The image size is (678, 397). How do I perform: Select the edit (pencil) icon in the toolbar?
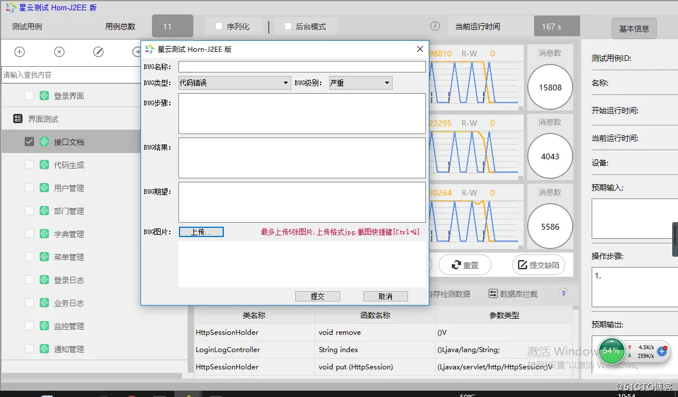pyautogui.click(x=98, y=52)
